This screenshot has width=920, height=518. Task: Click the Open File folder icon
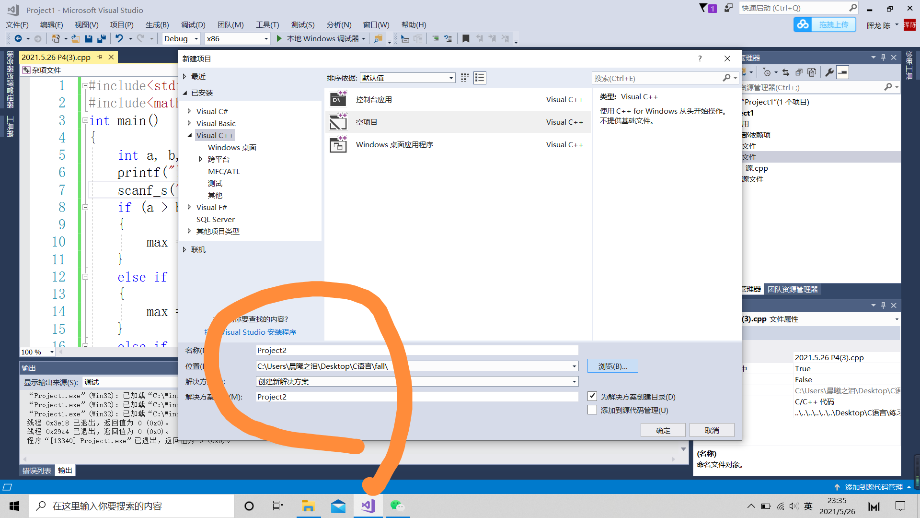pyautogui.click(x=75, y=38)
